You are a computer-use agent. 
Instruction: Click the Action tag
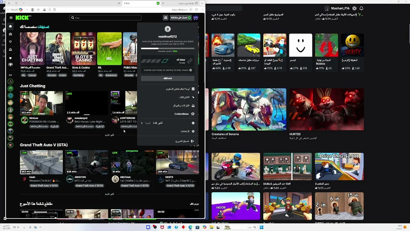pyautogui.click(x=62, y=75)
